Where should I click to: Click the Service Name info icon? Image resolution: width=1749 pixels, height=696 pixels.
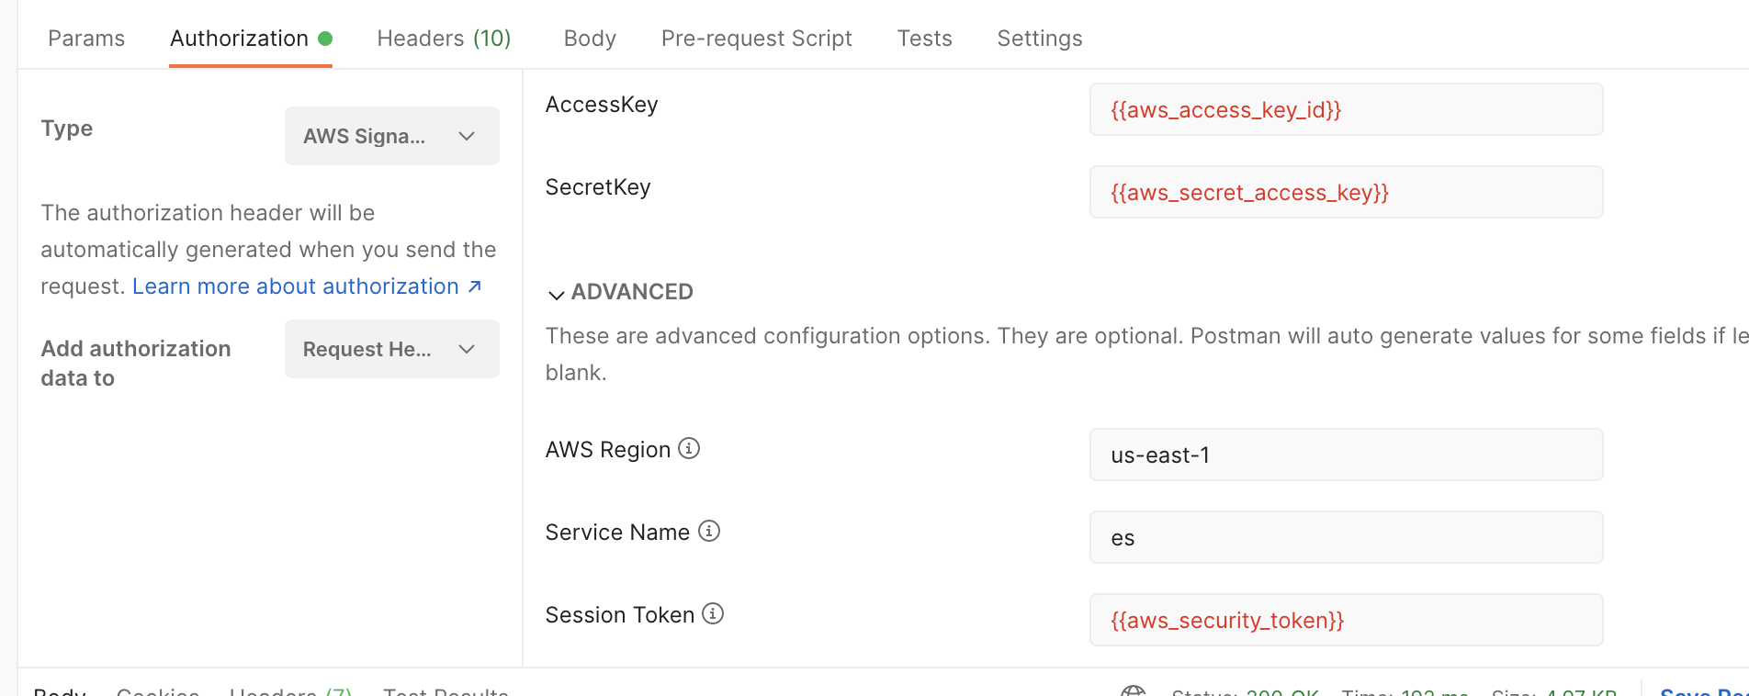pyautogui.click(x=709, y=531)
